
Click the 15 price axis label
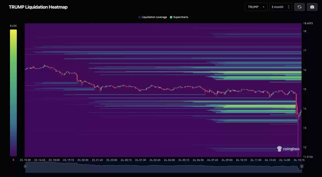[305, 89]
